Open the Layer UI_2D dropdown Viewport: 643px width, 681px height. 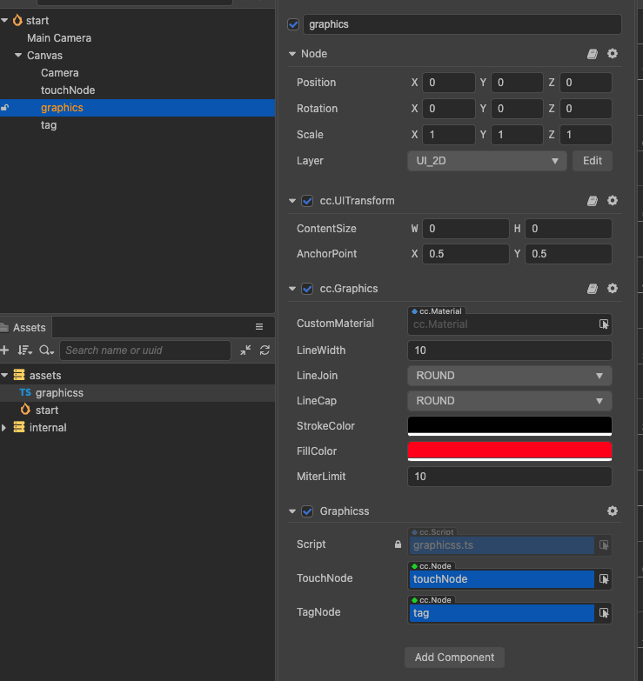pos(487,161)
